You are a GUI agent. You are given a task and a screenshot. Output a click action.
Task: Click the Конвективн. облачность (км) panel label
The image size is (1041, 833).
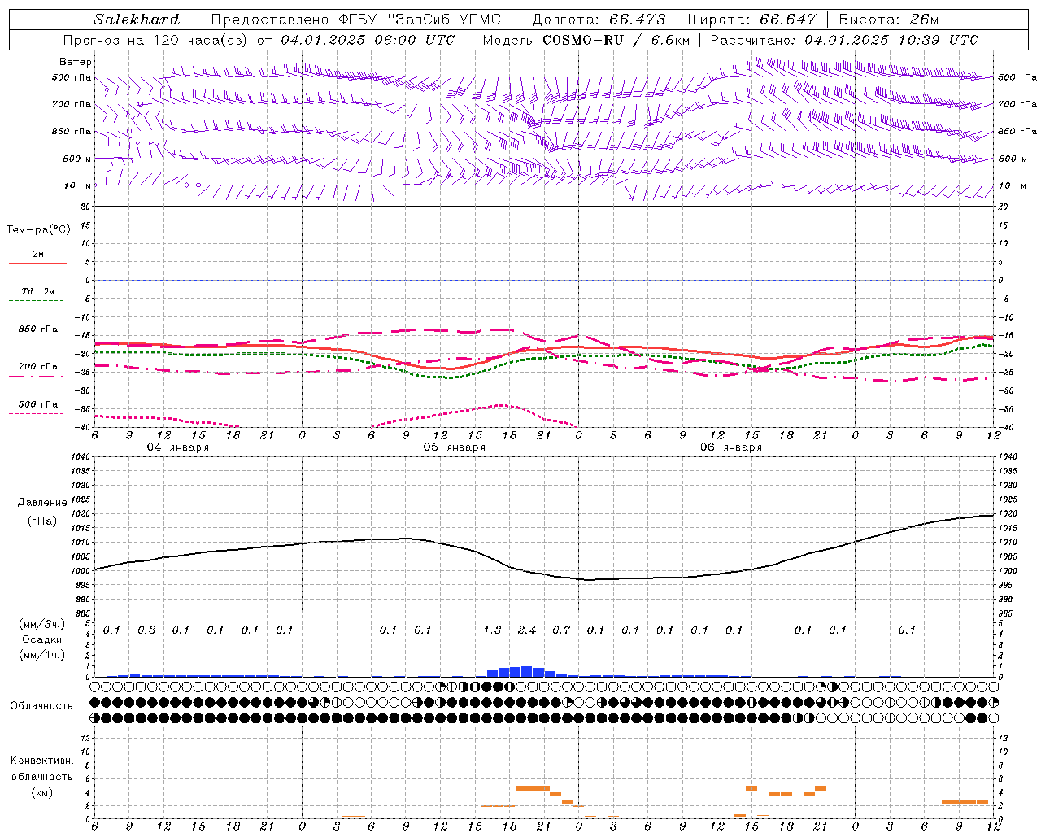(x=41, y=776)
